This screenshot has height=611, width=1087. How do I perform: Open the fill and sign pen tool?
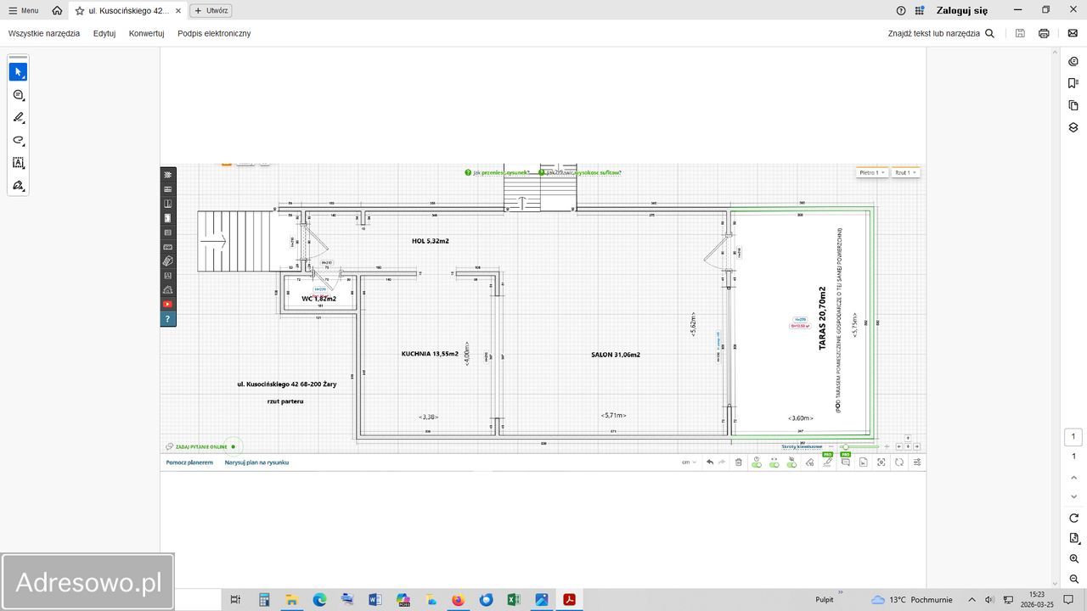tap(18, 185)
